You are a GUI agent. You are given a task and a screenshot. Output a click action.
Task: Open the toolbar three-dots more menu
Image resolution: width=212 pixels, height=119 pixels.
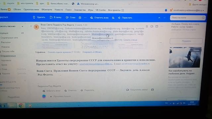pos(85,18)
